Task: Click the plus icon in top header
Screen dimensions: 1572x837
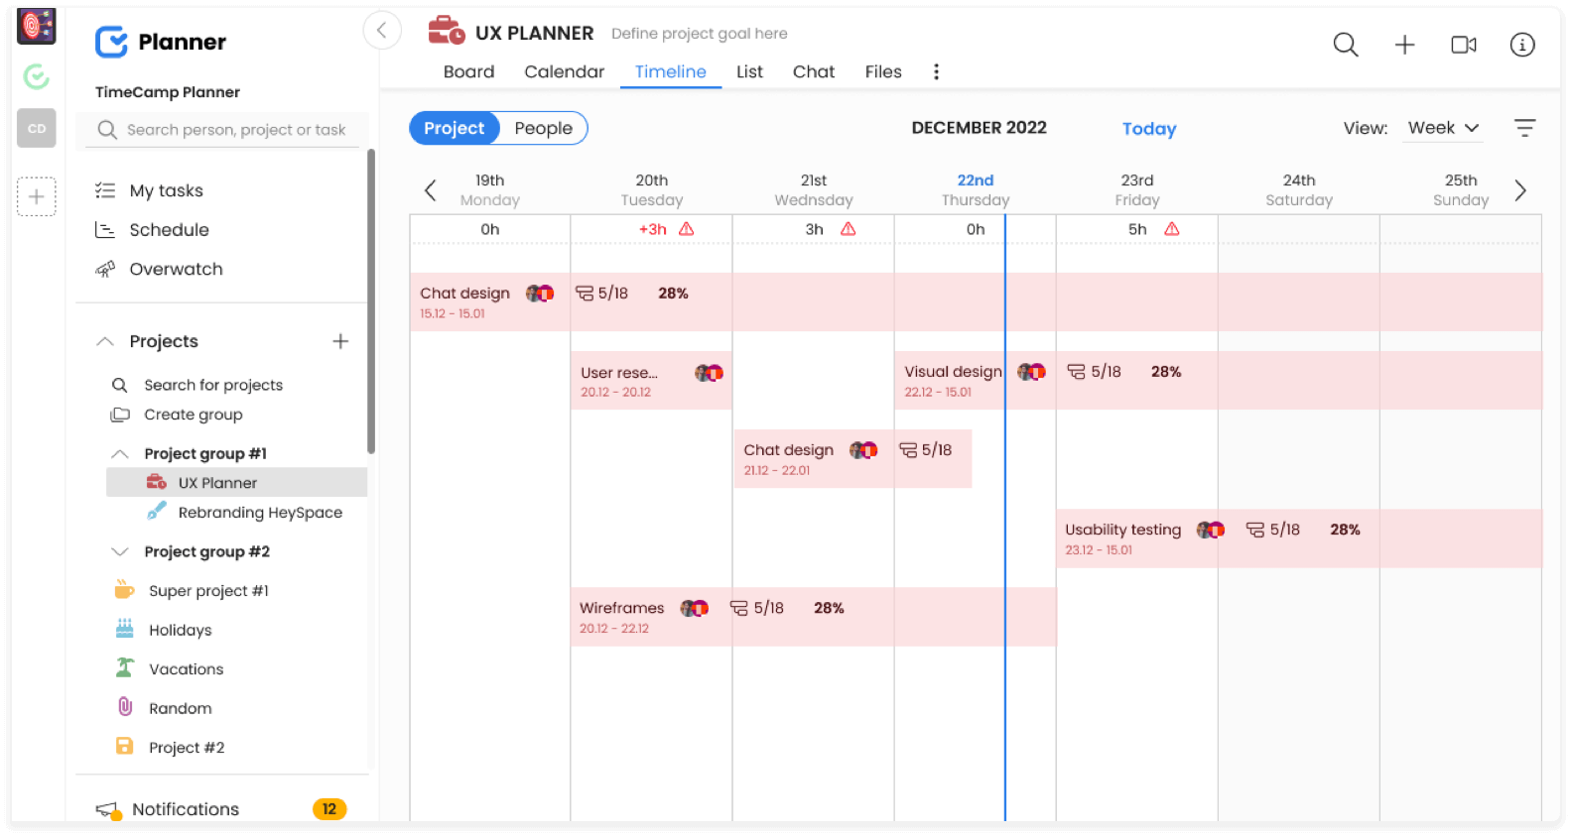Action: [1404, 45]
